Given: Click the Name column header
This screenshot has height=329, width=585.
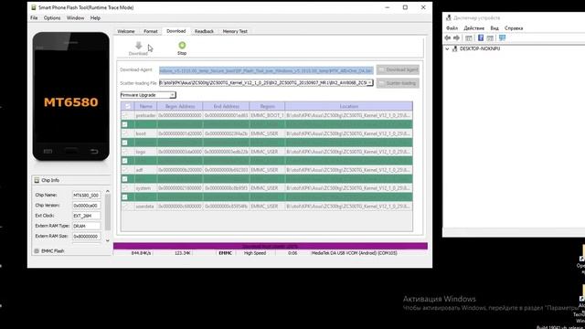Looking at the screenshot, I should tap(145, 106).
